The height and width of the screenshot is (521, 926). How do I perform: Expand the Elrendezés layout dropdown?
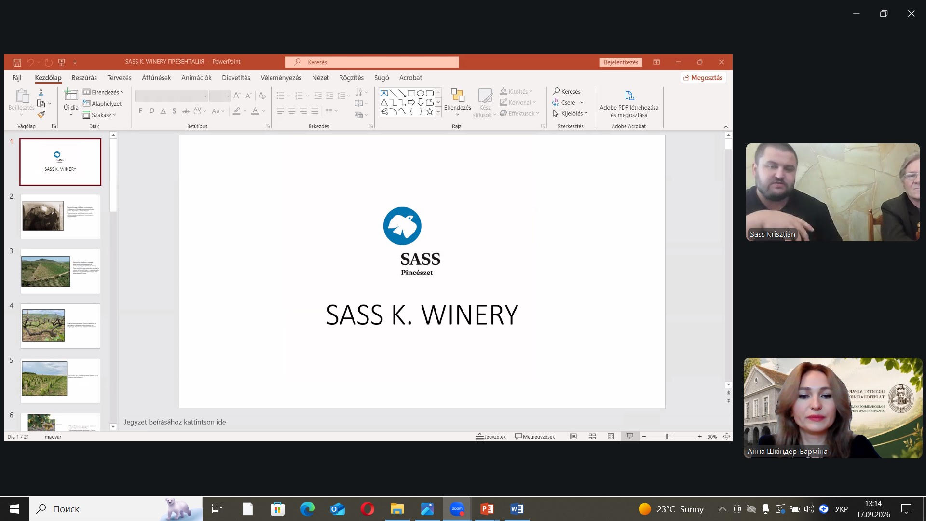click(103, 92)
